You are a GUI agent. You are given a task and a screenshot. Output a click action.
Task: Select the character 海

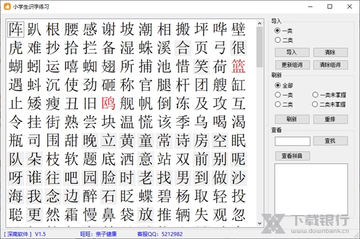point(16,196)
